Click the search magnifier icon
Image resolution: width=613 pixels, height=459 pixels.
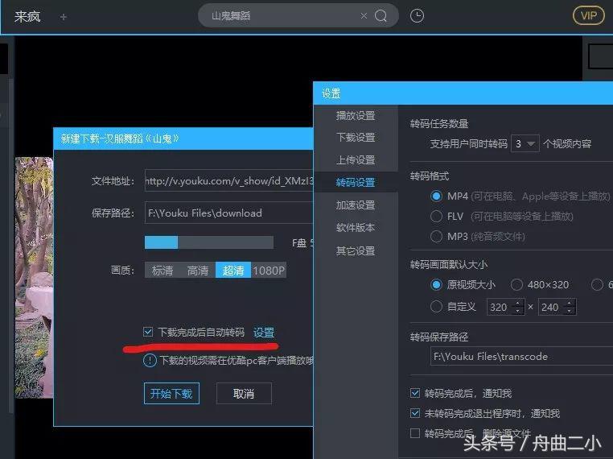click(x=381, y=15)
